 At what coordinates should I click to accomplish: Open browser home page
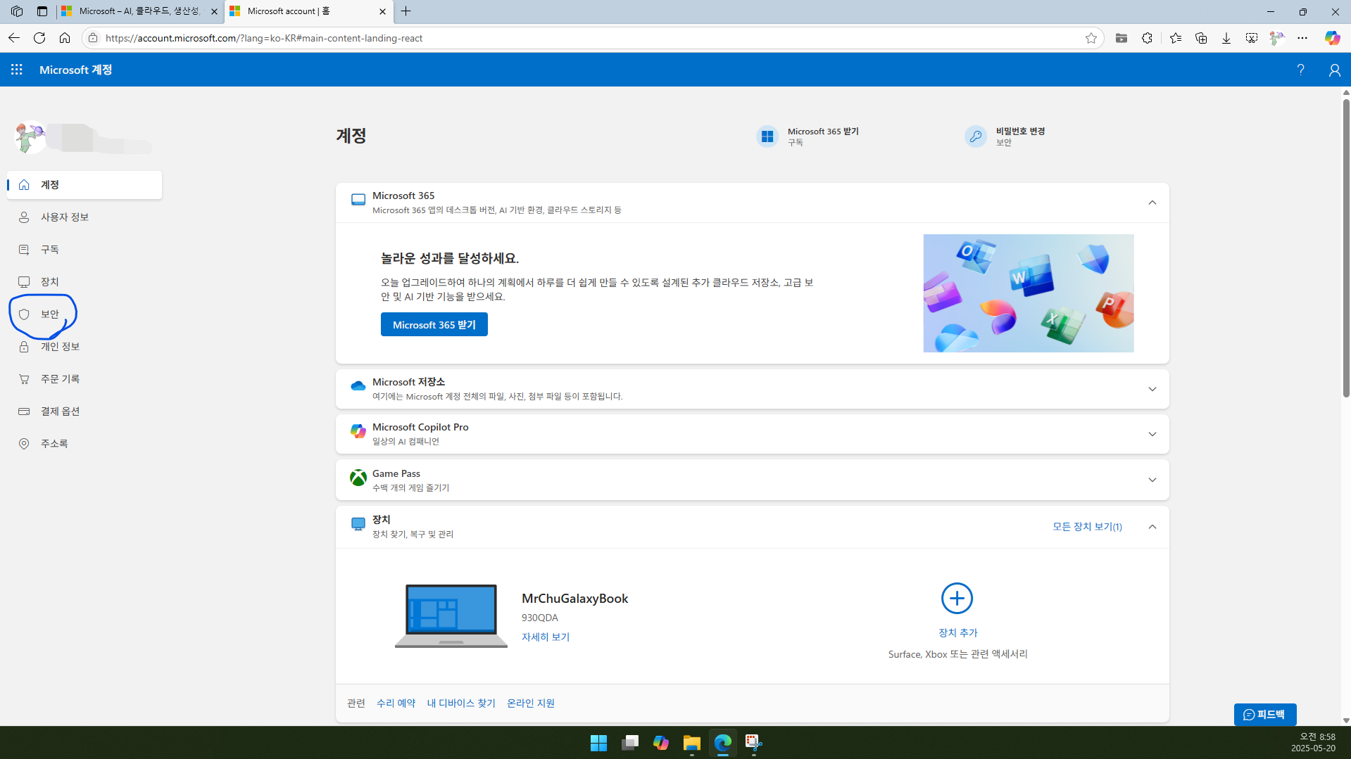click(65, 38)
